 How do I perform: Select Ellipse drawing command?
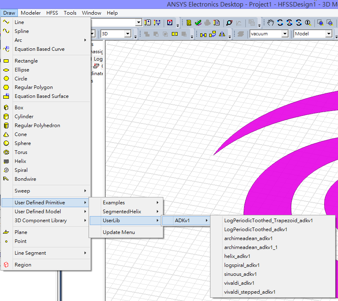(45, 69)
